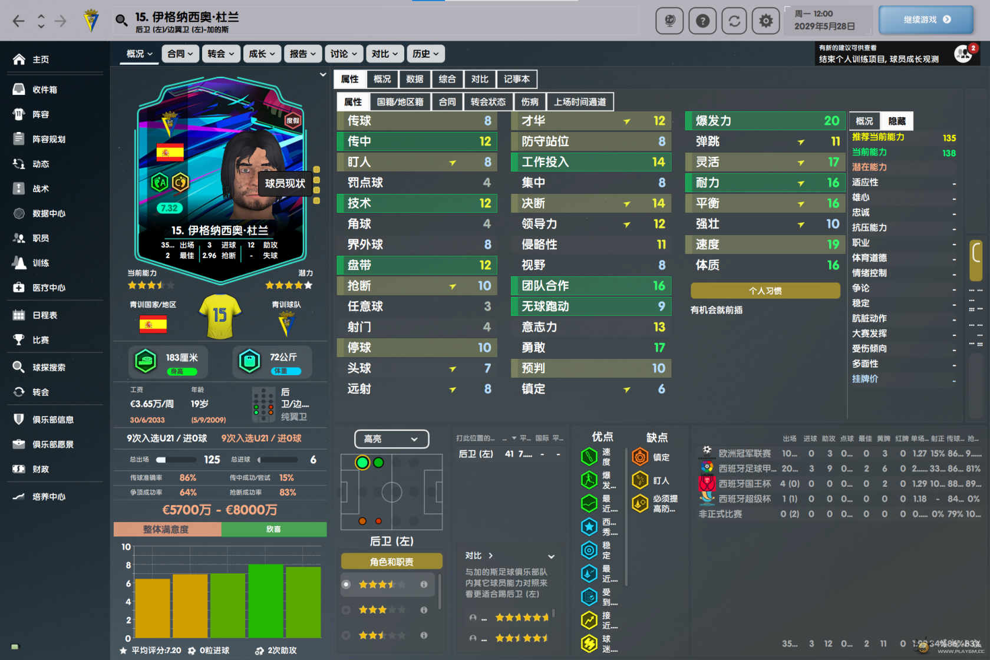Switch to the 记事本 notebook tab
The height and width of the screenshot is (660, 990).
pos(517,79)
